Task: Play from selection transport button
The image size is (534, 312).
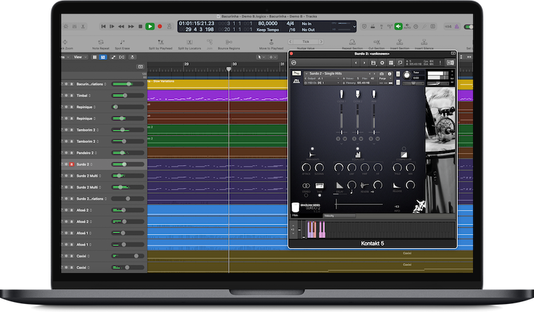Action: pos(112,26)
